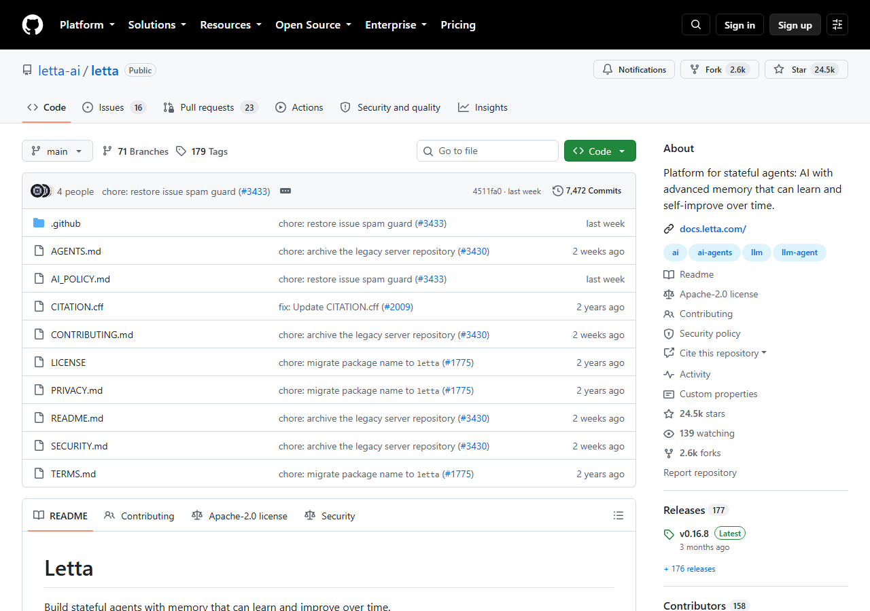The width and height of the screenshot is (870, 611).
Task: View 179 Tags
Action: point(202,151)
